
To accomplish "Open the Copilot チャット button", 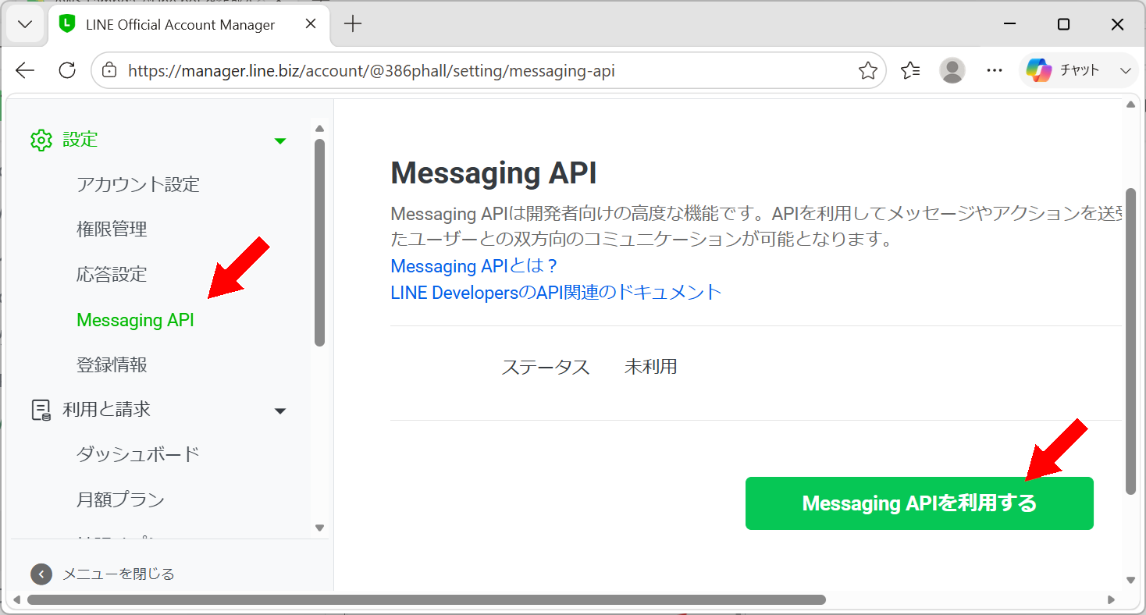I will coord(1064,70).
